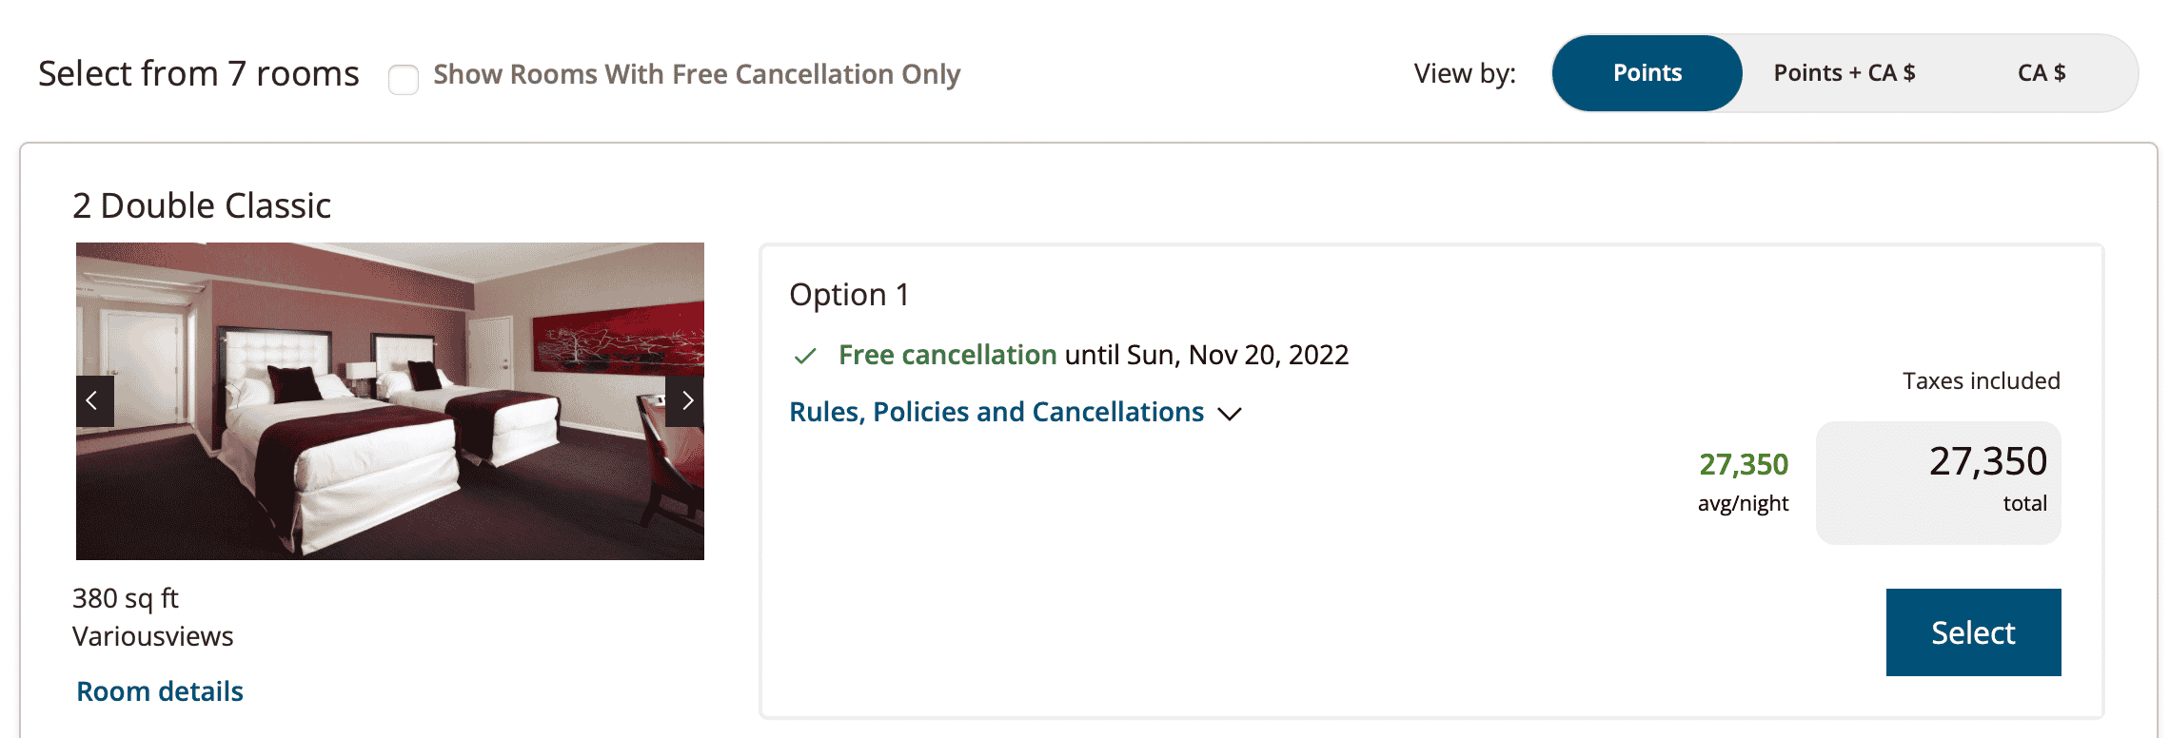2170x738 pixels.
Task: Click the Select from 7 rooms heading
Action: click(199, 74)
